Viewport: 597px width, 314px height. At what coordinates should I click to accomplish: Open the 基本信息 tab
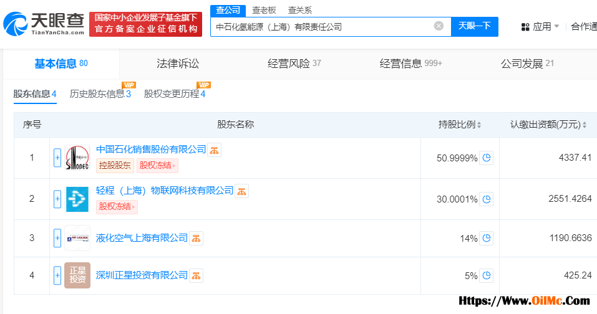point(61,64)
